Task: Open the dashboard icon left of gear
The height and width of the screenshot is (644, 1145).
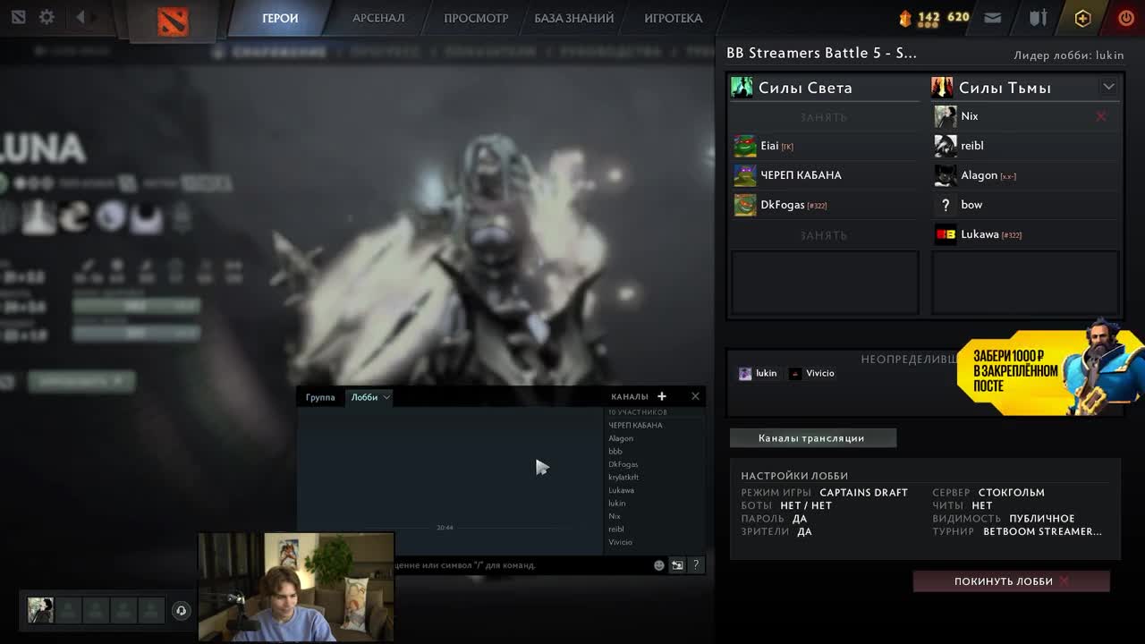Action: click(19, 17)
